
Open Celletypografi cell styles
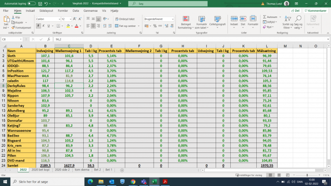point(218,22)
